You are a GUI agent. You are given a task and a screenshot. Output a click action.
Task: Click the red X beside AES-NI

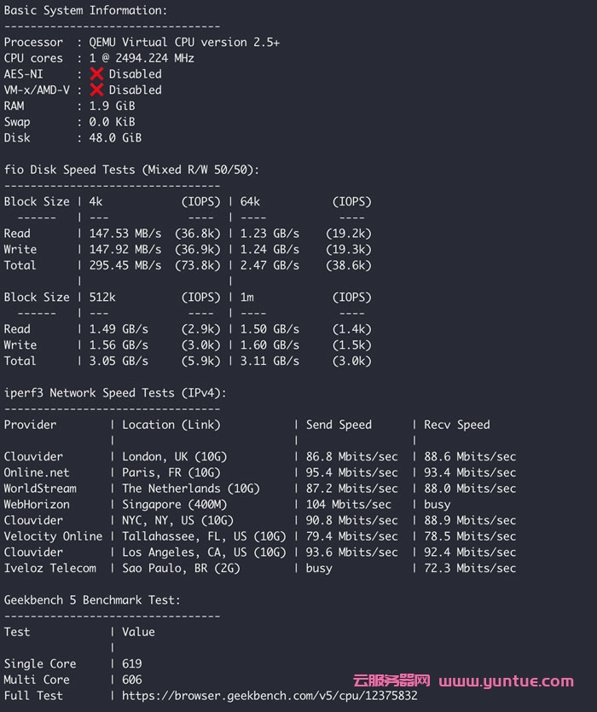point(96,74)
